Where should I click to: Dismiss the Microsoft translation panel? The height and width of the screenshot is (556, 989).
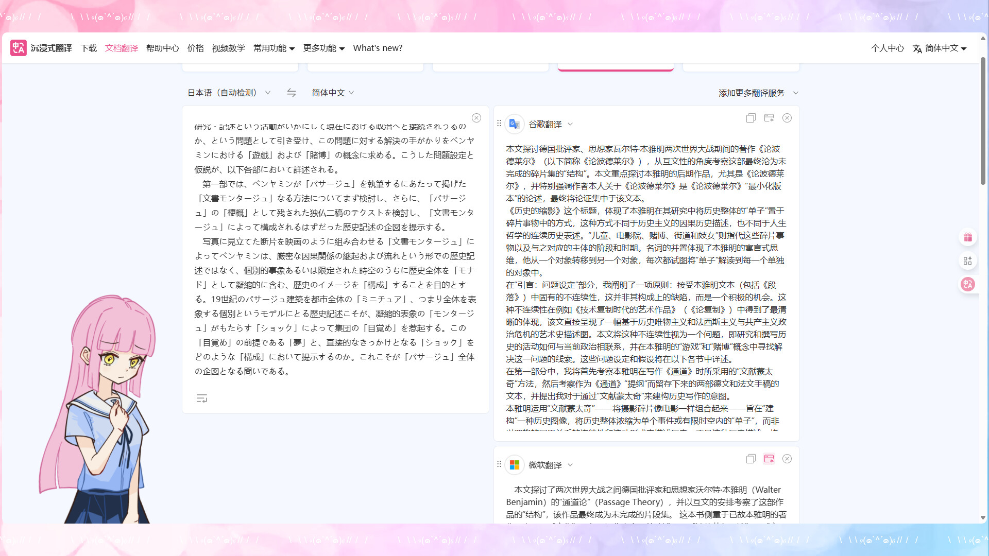pyautogui.click(x=787, y=459)
